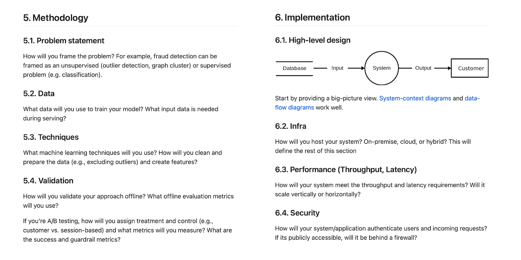Click the 6. Implementation heading

pyautogui.click(x=312, y=17)
